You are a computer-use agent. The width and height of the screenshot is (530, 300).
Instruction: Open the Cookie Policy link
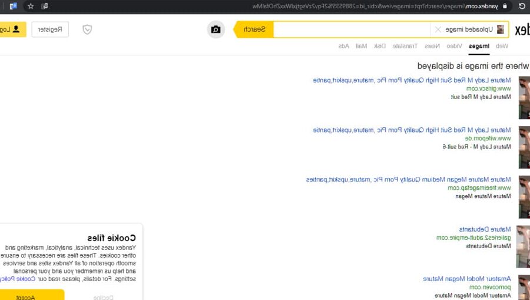click(x=17, y=279)
